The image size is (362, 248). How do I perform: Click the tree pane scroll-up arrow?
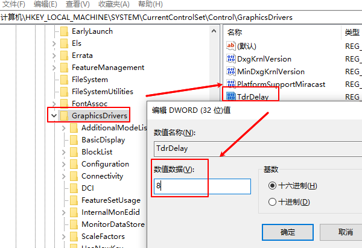click(x=214, y=31)
